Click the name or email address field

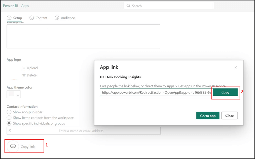(x=83, y=131)
